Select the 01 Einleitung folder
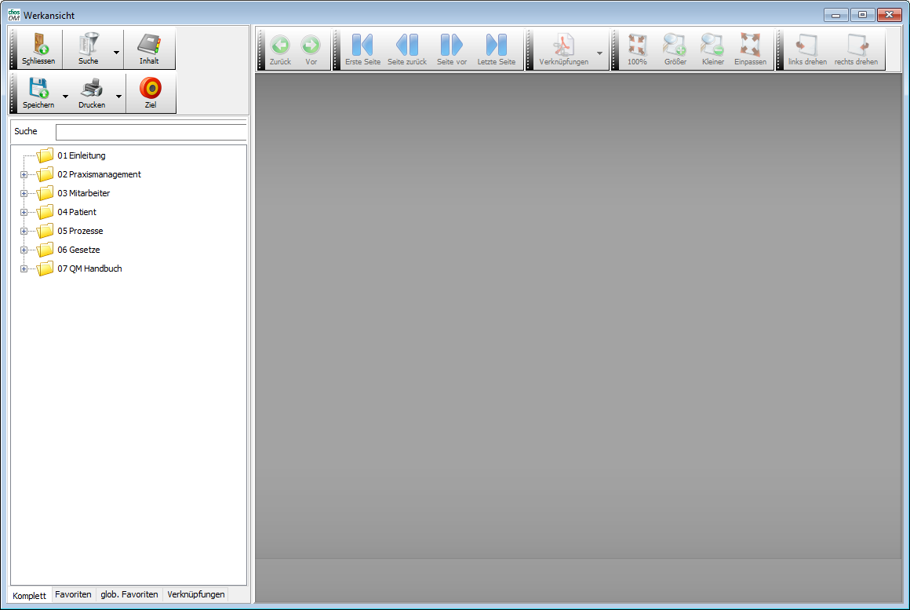Viewport: 910px width, 610px height. pos(81,155)
